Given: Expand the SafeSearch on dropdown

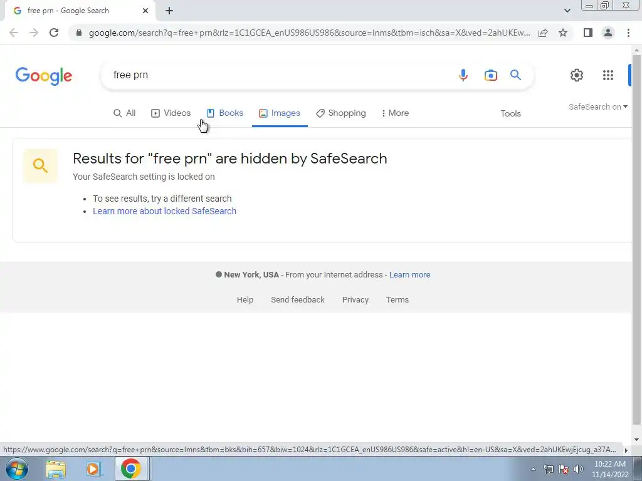Looking at the screenshot, I should [597, 106].
